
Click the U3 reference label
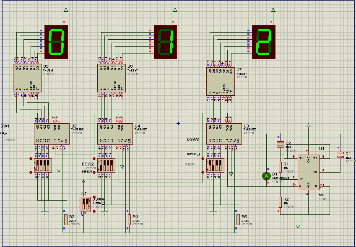pos(246,126)
